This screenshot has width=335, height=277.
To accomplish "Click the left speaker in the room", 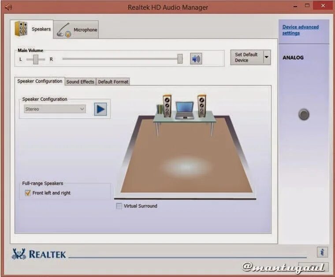I will (x=167, y=106).
